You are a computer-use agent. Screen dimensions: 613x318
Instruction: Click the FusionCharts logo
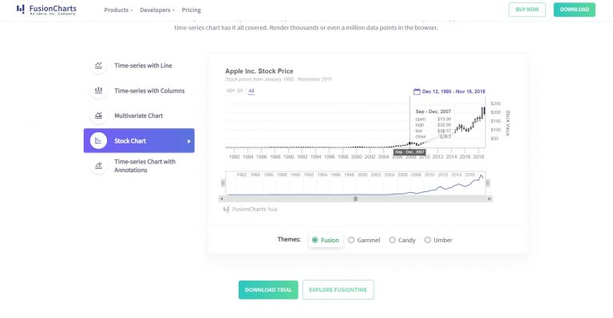click(x=46, y=10)
